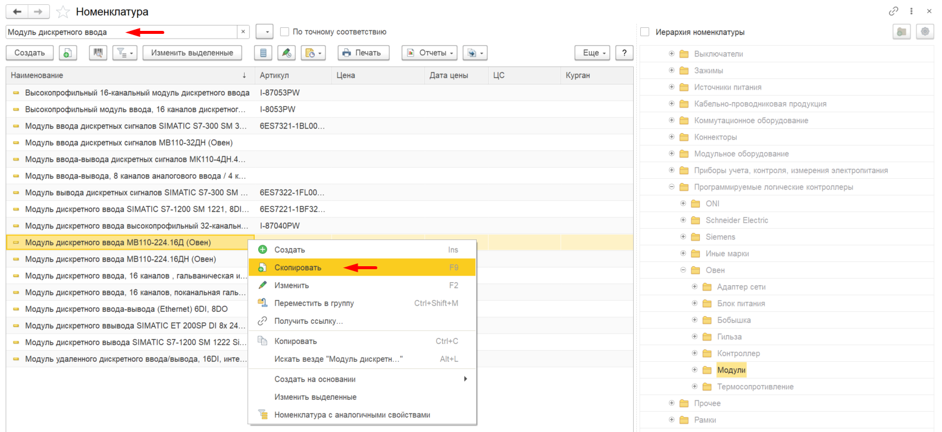Click the back navigation arrow
Image resolution: width=942 pixels, height=432 pixels.
(17, 11)
